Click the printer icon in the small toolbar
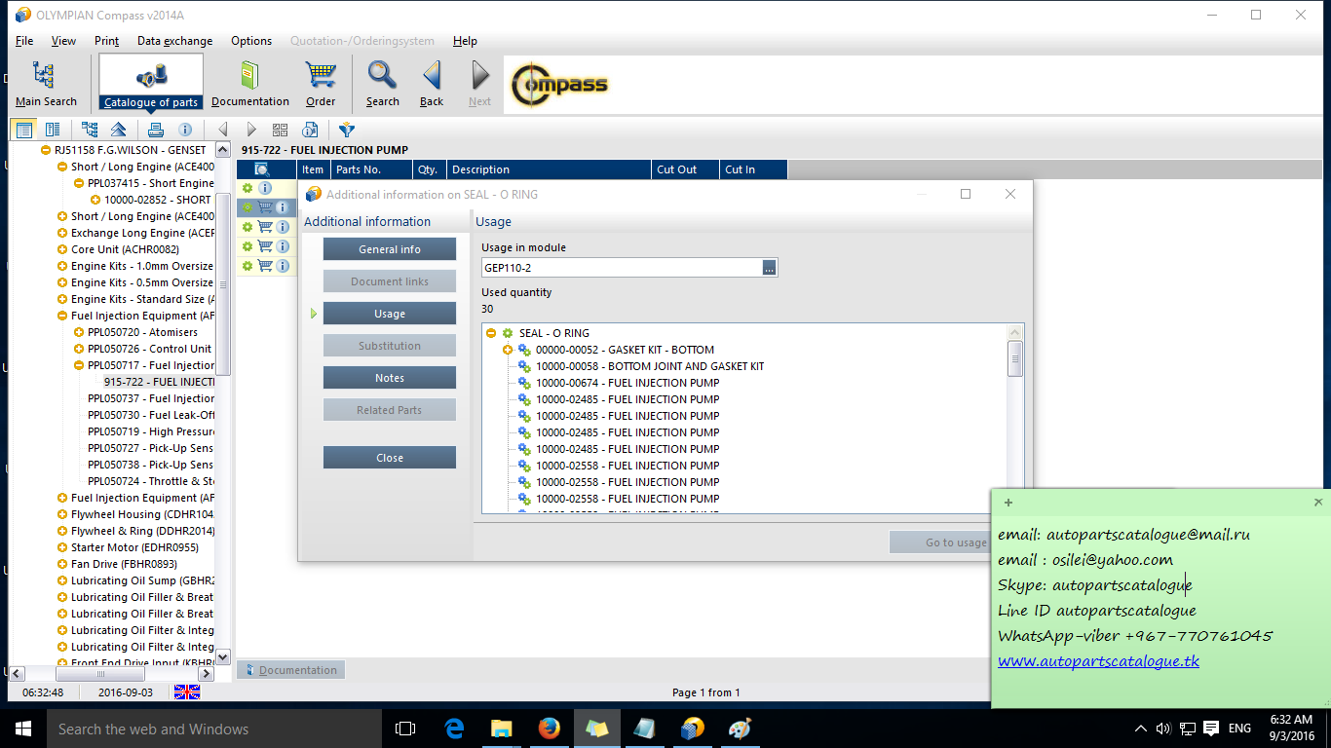 point(156,130)
